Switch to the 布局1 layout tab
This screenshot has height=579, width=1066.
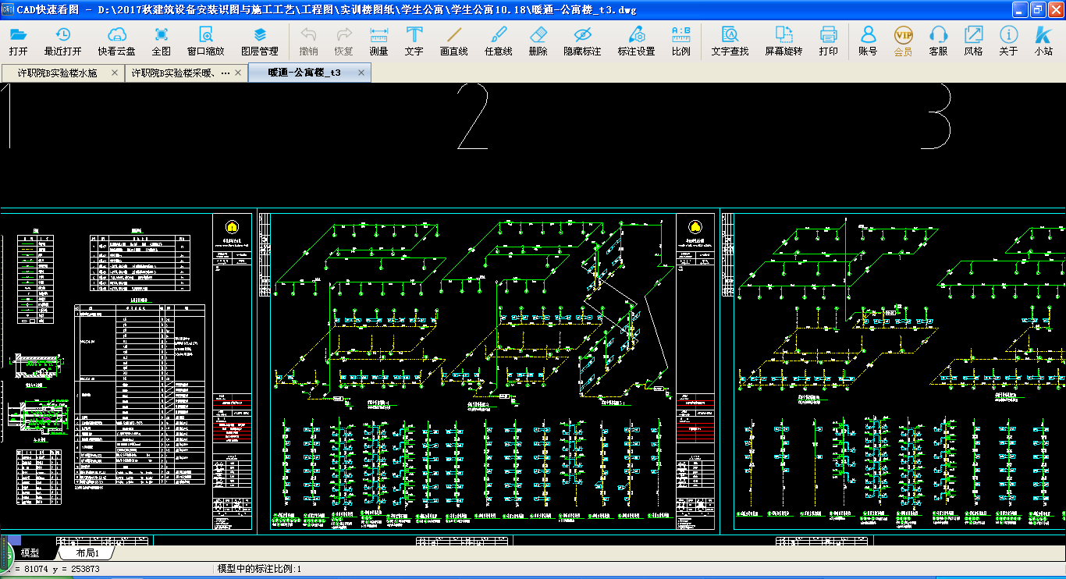(87, 552)
